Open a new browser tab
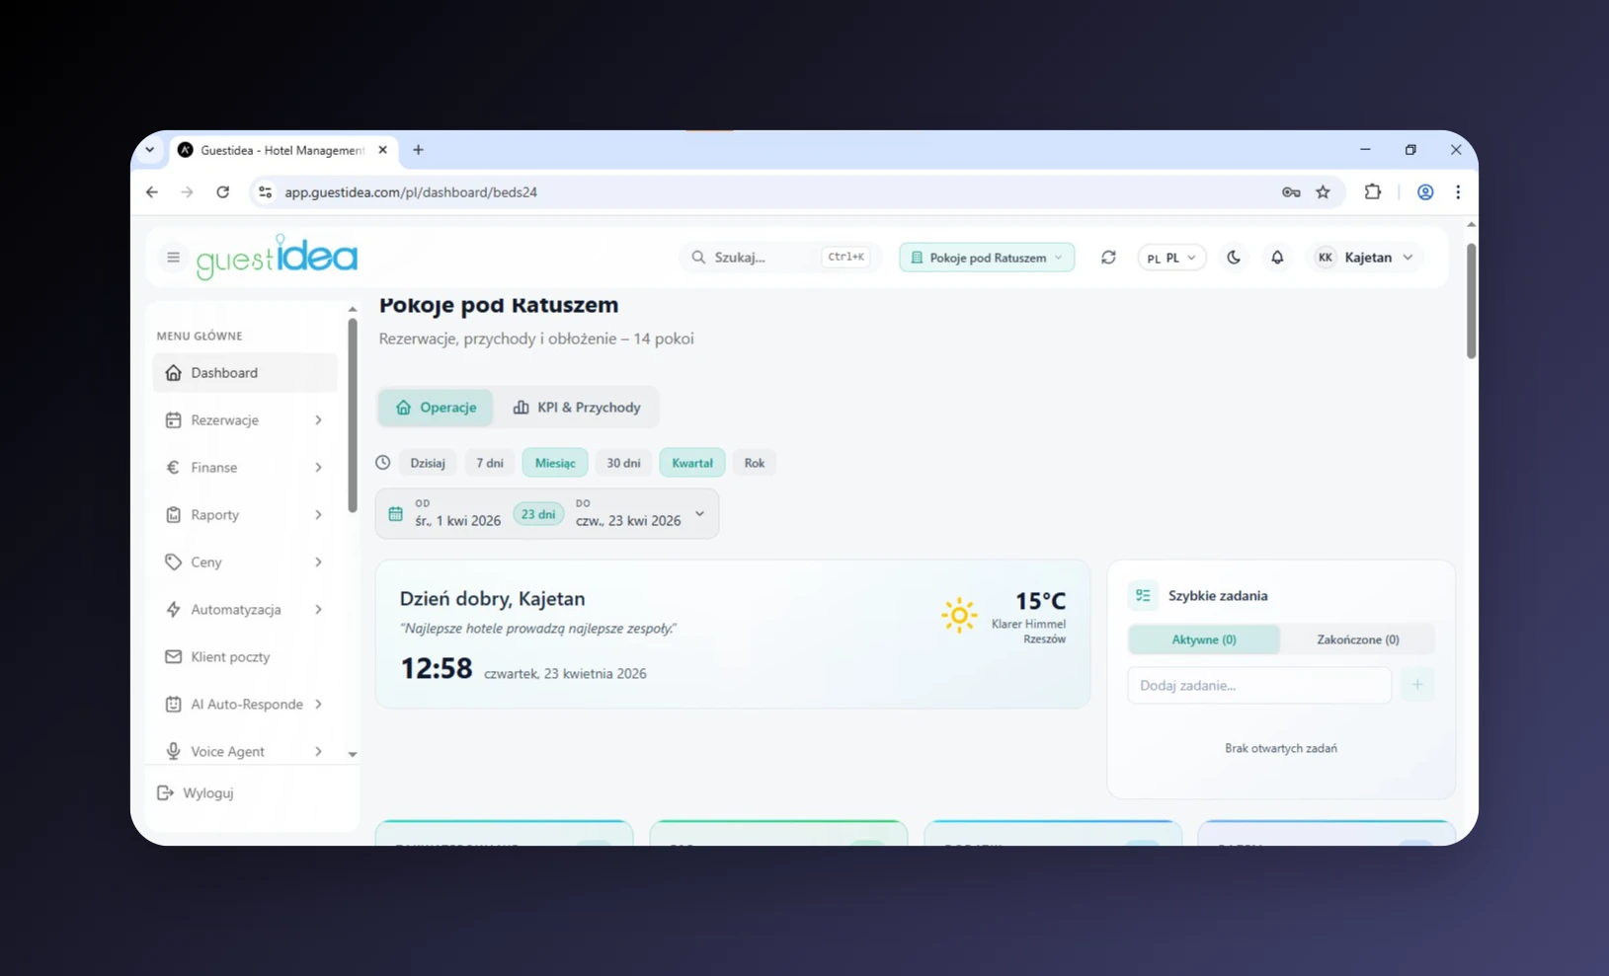 click(x=419, y=150)
